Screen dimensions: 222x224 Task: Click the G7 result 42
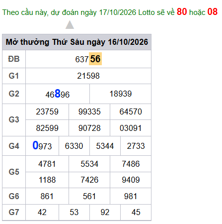coord(42,212)
